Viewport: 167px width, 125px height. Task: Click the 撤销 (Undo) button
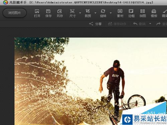click(139, 24)
